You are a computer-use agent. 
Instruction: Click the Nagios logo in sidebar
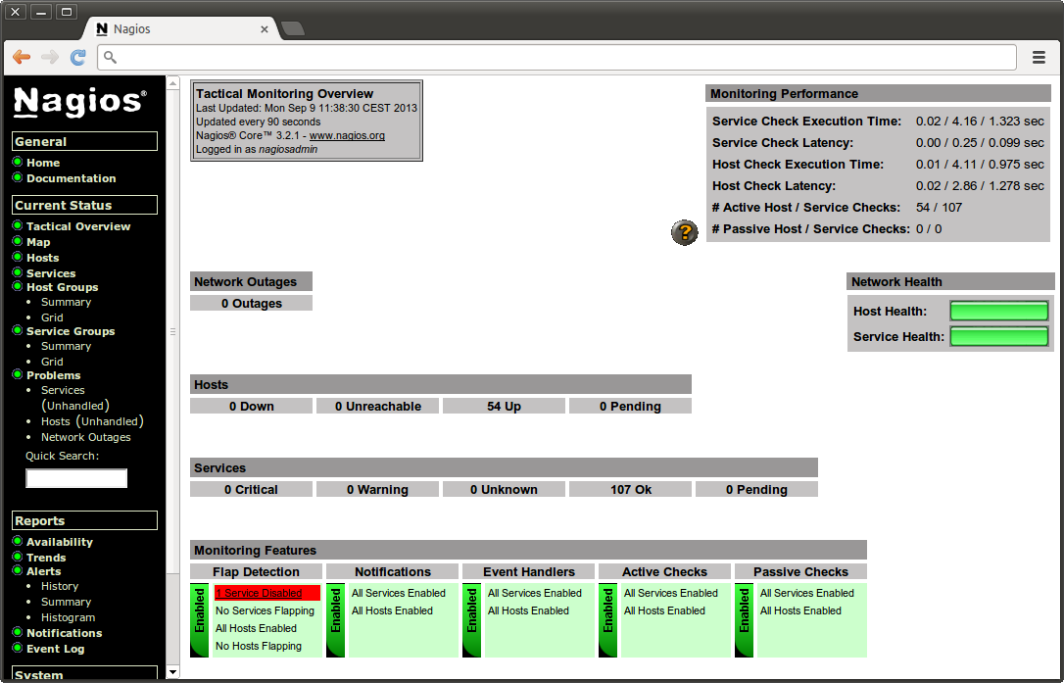(80, 102)
